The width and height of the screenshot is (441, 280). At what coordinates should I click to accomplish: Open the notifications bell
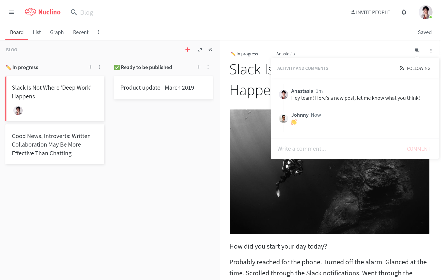(404, 12)
